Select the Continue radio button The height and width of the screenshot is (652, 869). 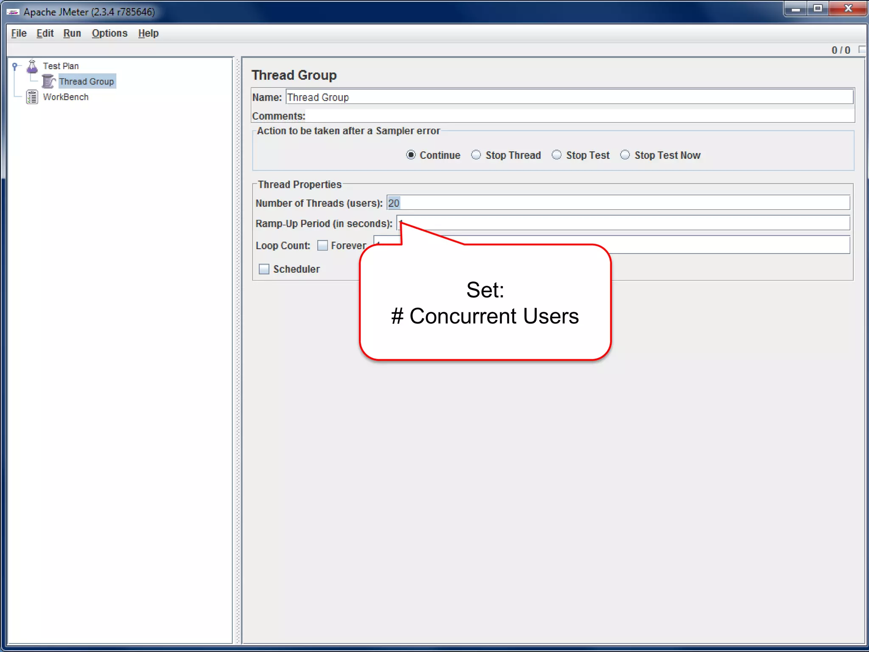[x=411, y=155]
